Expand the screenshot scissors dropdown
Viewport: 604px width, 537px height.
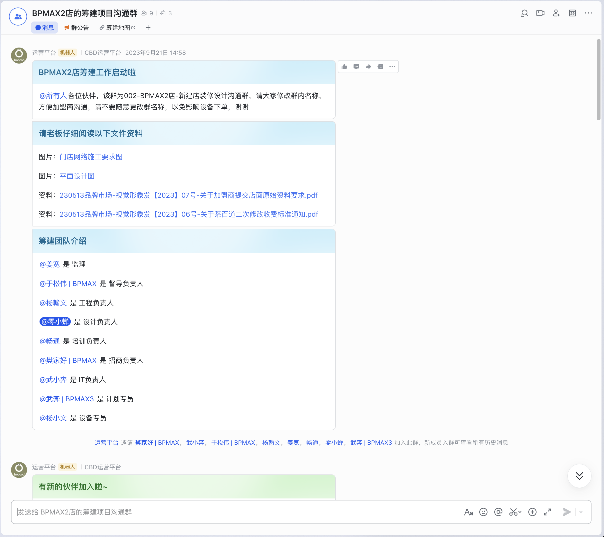click(x=520, y=512)
